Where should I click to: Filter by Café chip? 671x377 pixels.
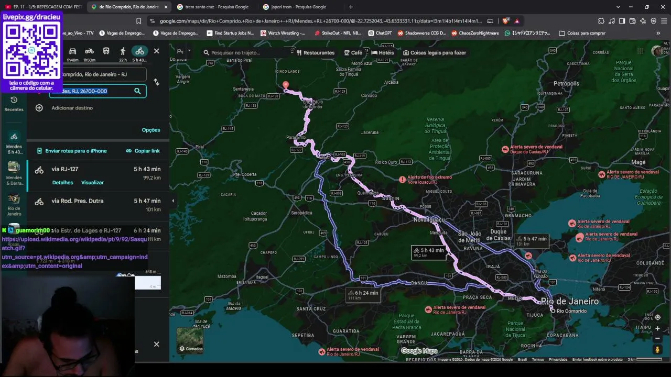[x=353, y=52]
